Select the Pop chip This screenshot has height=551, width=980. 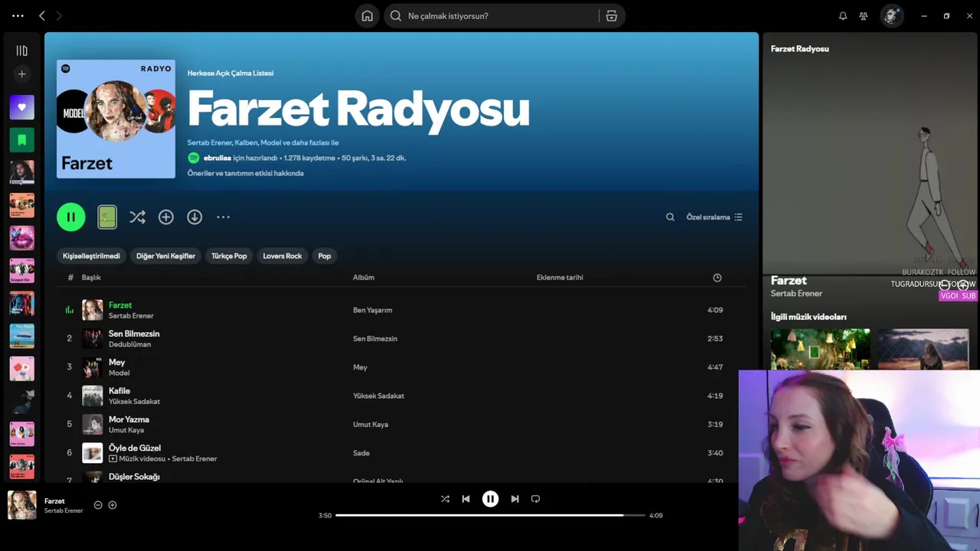325,256
